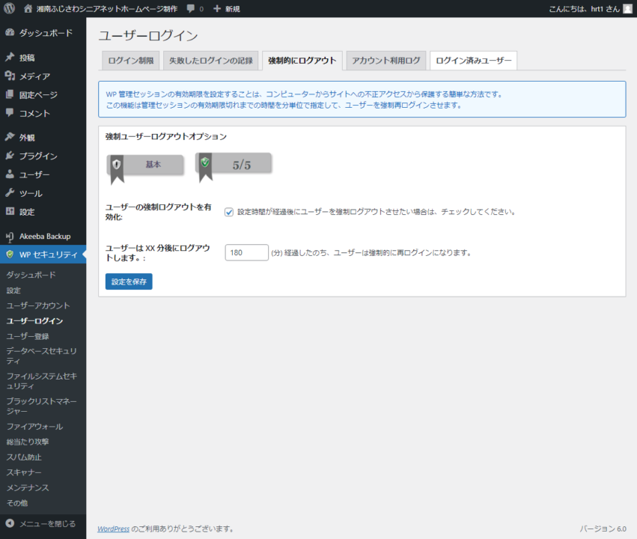Click the 設定 settings icon in main menu
Viewport: 637px width, 539px height.
tap(10, 211)
